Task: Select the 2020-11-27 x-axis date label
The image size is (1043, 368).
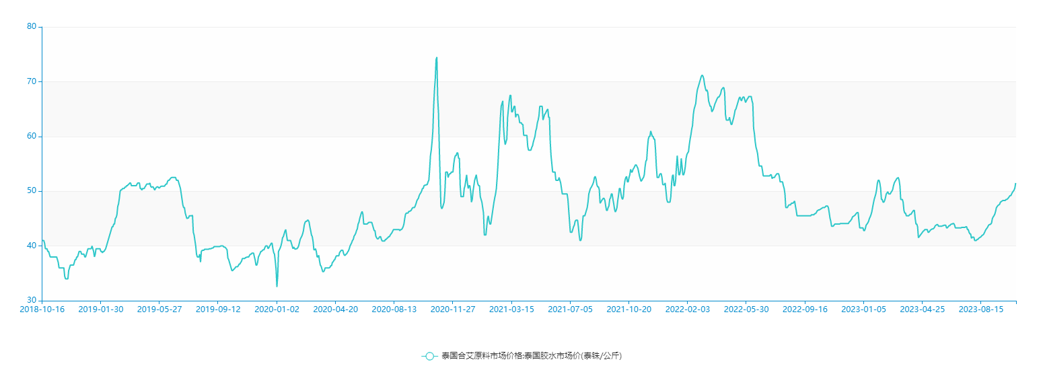Action: click(452, 309)
